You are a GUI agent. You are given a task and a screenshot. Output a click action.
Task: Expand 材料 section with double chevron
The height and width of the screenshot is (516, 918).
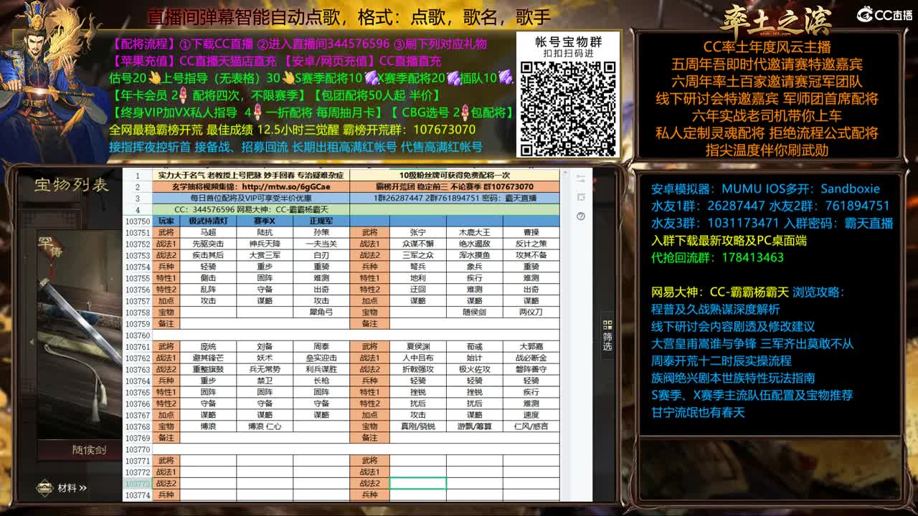point(82,488)
